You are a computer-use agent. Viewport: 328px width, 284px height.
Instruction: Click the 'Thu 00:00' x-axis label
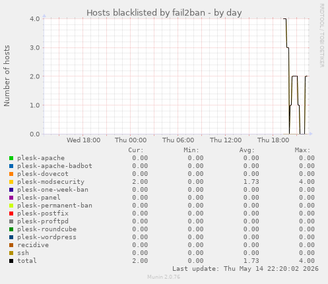point(131,140)
